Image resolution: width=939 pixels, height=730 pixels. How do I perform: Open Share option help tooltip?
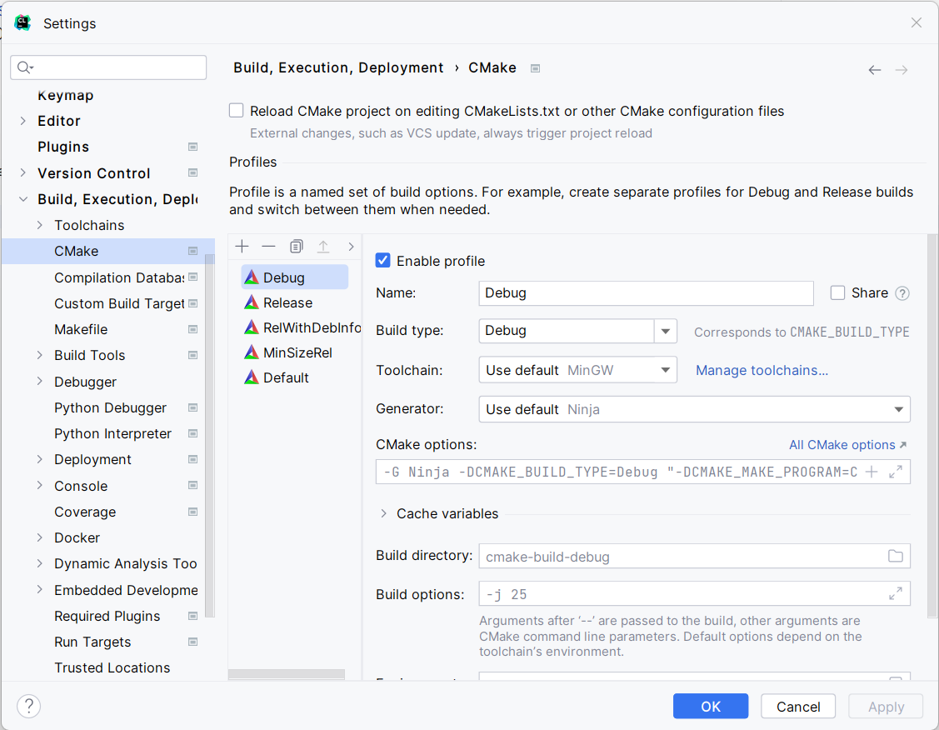tap(902, 293)
